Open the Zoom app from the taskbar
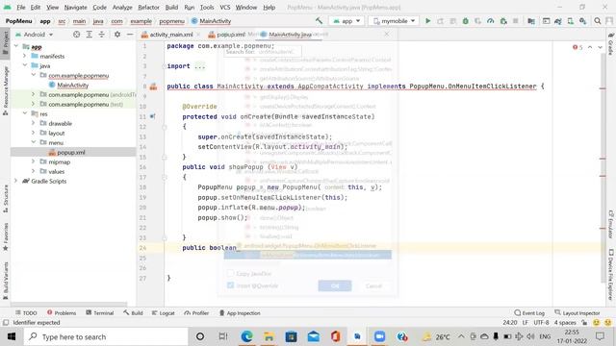Image resolution: width=616 pixels, height=346 pixels. coord(379,336)
